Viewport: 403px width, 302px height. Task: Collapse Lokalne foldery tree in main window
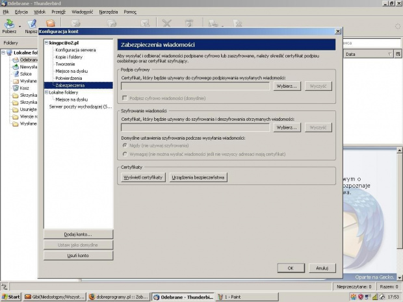3,53
